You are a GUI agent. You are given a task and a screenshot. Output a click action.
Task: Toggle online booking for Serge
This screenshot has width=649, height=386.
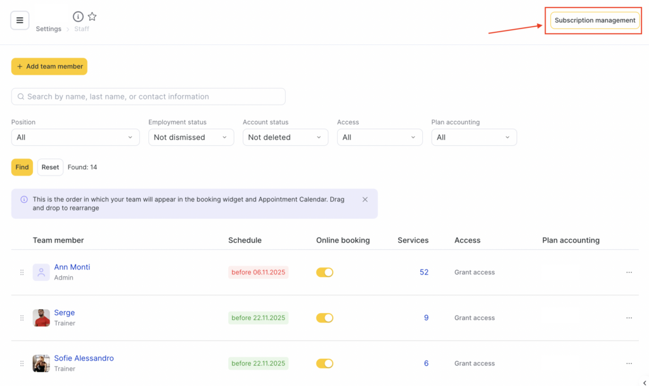pos(324,318)
